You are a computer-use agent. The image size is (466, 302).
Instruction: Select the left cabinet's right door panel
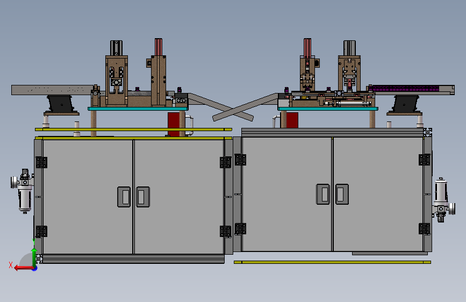click(x=179, y=197)
